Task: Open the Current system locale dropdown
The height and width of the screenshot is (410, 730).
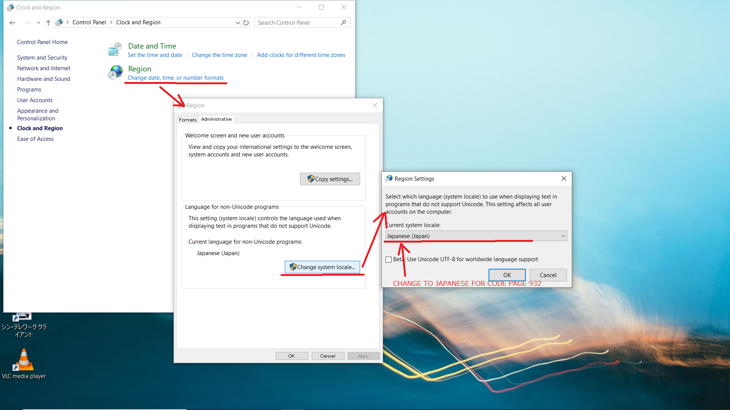Action: [563, 236]
